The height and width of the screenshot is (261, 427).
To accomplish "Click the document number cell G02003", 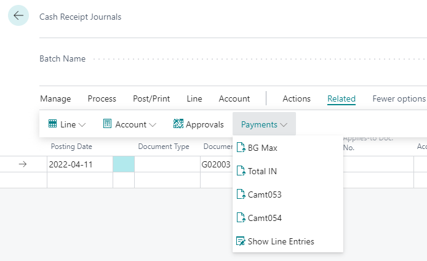I will [217, 164].
